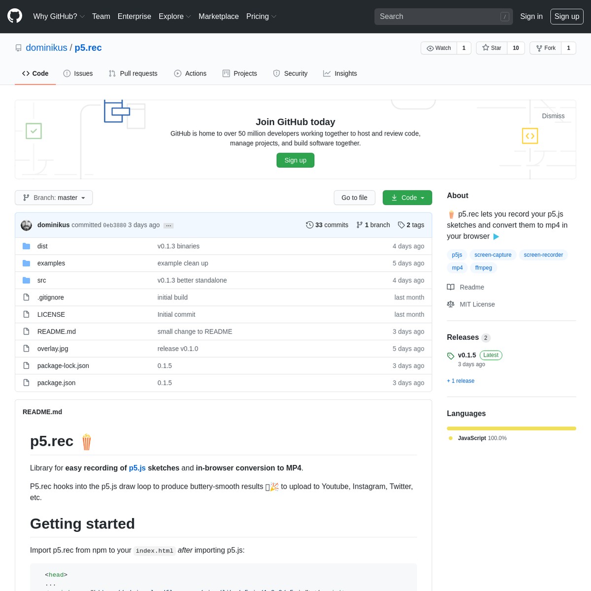
Task: Dismiss the Join GitHub today banner
Action: pyautogui.click(x=553, y=116)
